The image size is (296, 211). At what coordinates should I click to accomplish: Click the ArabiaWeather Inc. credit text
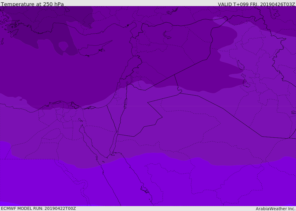(x=275, y=209)
